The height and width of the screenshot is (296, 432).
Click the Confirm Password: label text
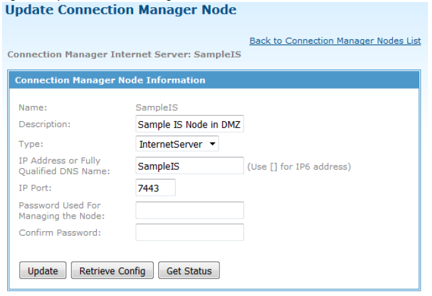pos(60,232)
